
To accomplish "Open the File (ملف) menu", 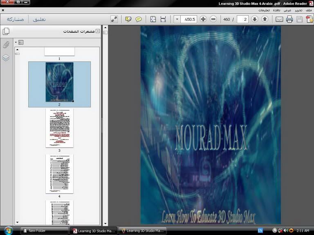I will pos(309,10).
